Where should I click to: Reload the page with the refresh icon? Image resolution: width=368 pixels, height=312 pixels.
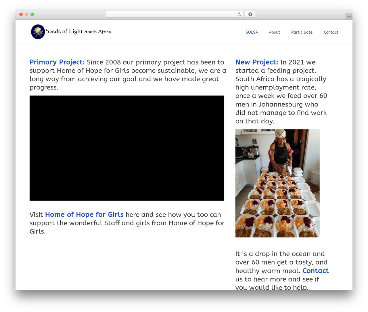[239, 14]
